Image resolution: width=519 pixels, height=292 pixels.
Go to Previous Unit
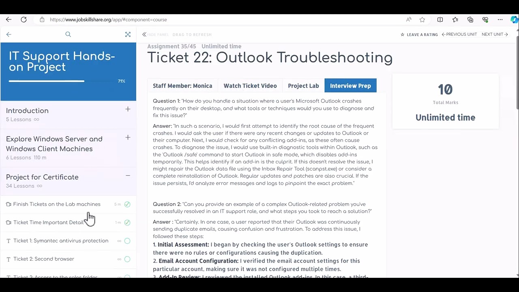(459, 34)
